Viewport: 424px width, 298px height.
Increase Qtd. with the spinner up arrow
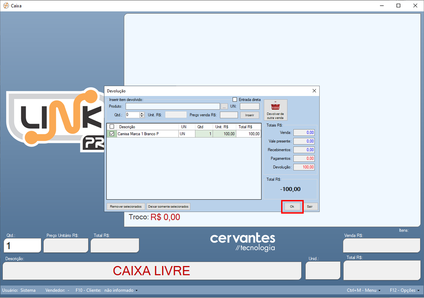tap(142, 113)
